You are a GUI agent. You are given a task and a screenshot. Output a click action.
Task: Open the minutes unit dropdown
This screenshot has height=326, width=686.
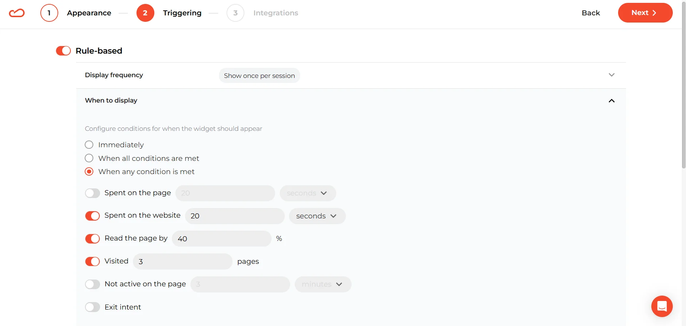point(322,284)
